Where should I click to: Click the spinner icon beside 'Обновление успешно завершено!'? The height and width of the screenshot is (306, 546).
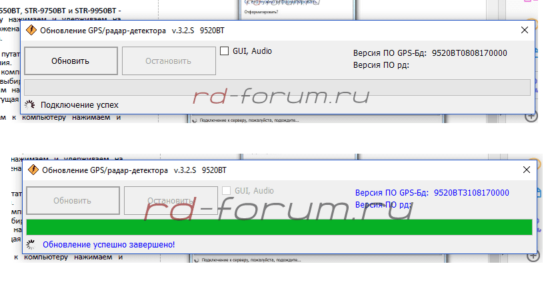tap(30, 244)
